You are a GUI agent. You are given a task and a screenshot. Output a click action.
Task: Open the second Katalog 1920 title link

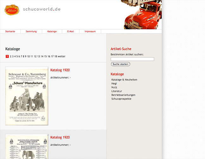60,137
